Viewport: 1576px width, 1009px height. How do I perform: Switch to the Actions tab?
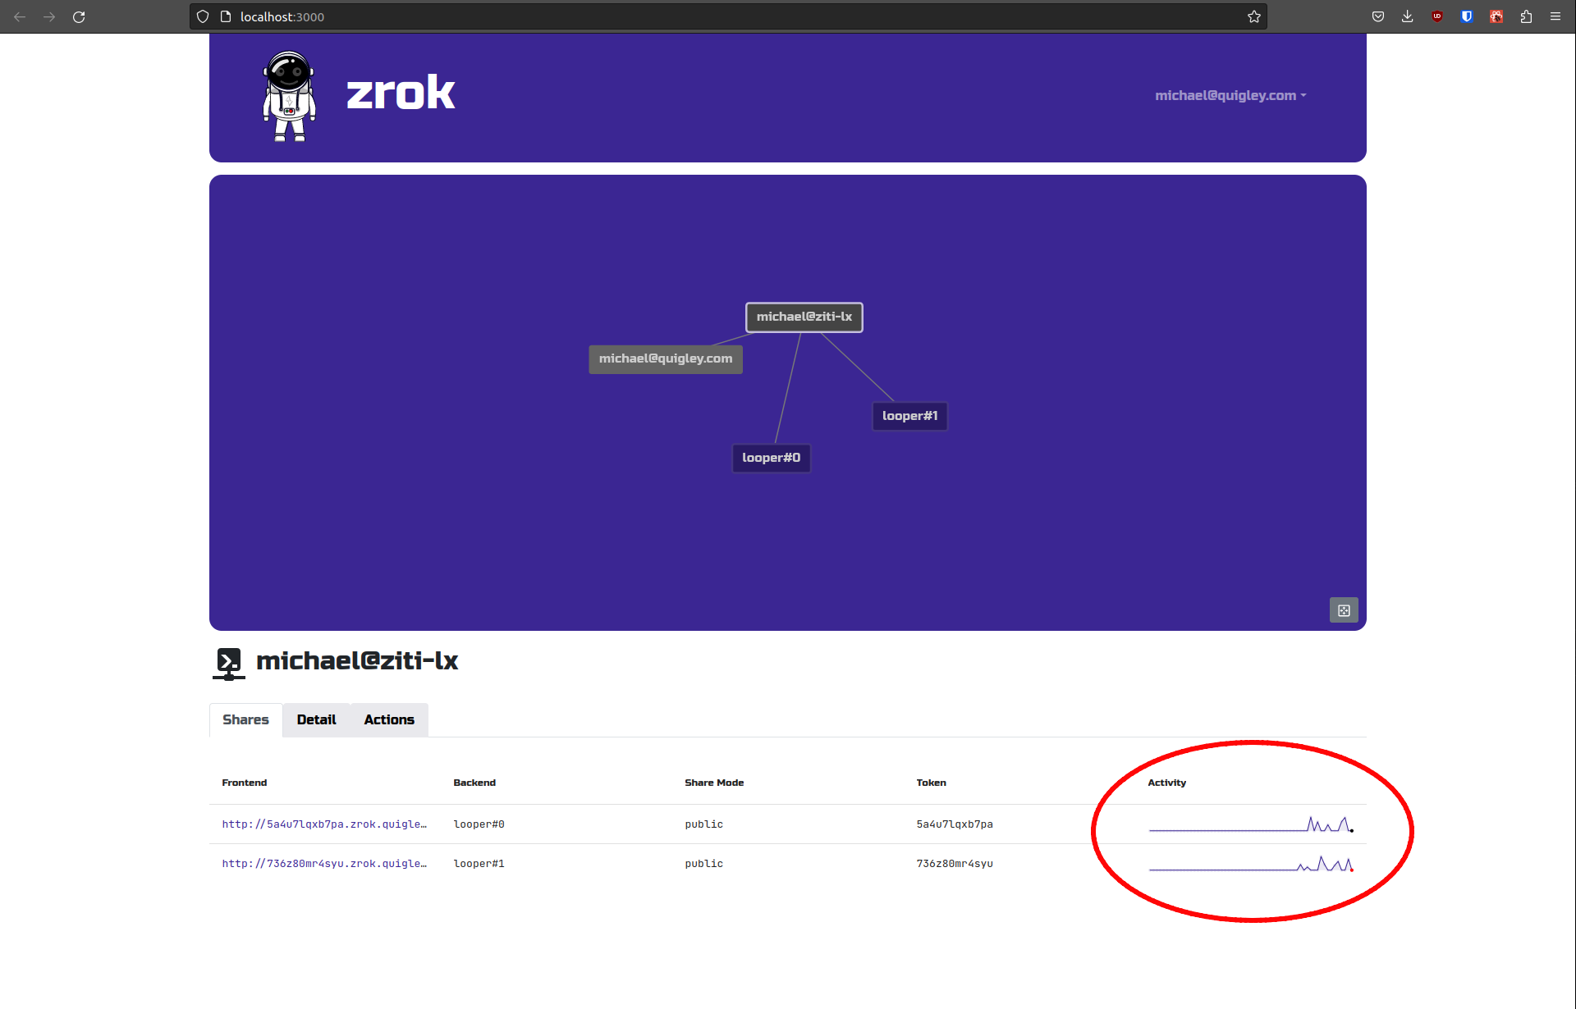[388, 719]
